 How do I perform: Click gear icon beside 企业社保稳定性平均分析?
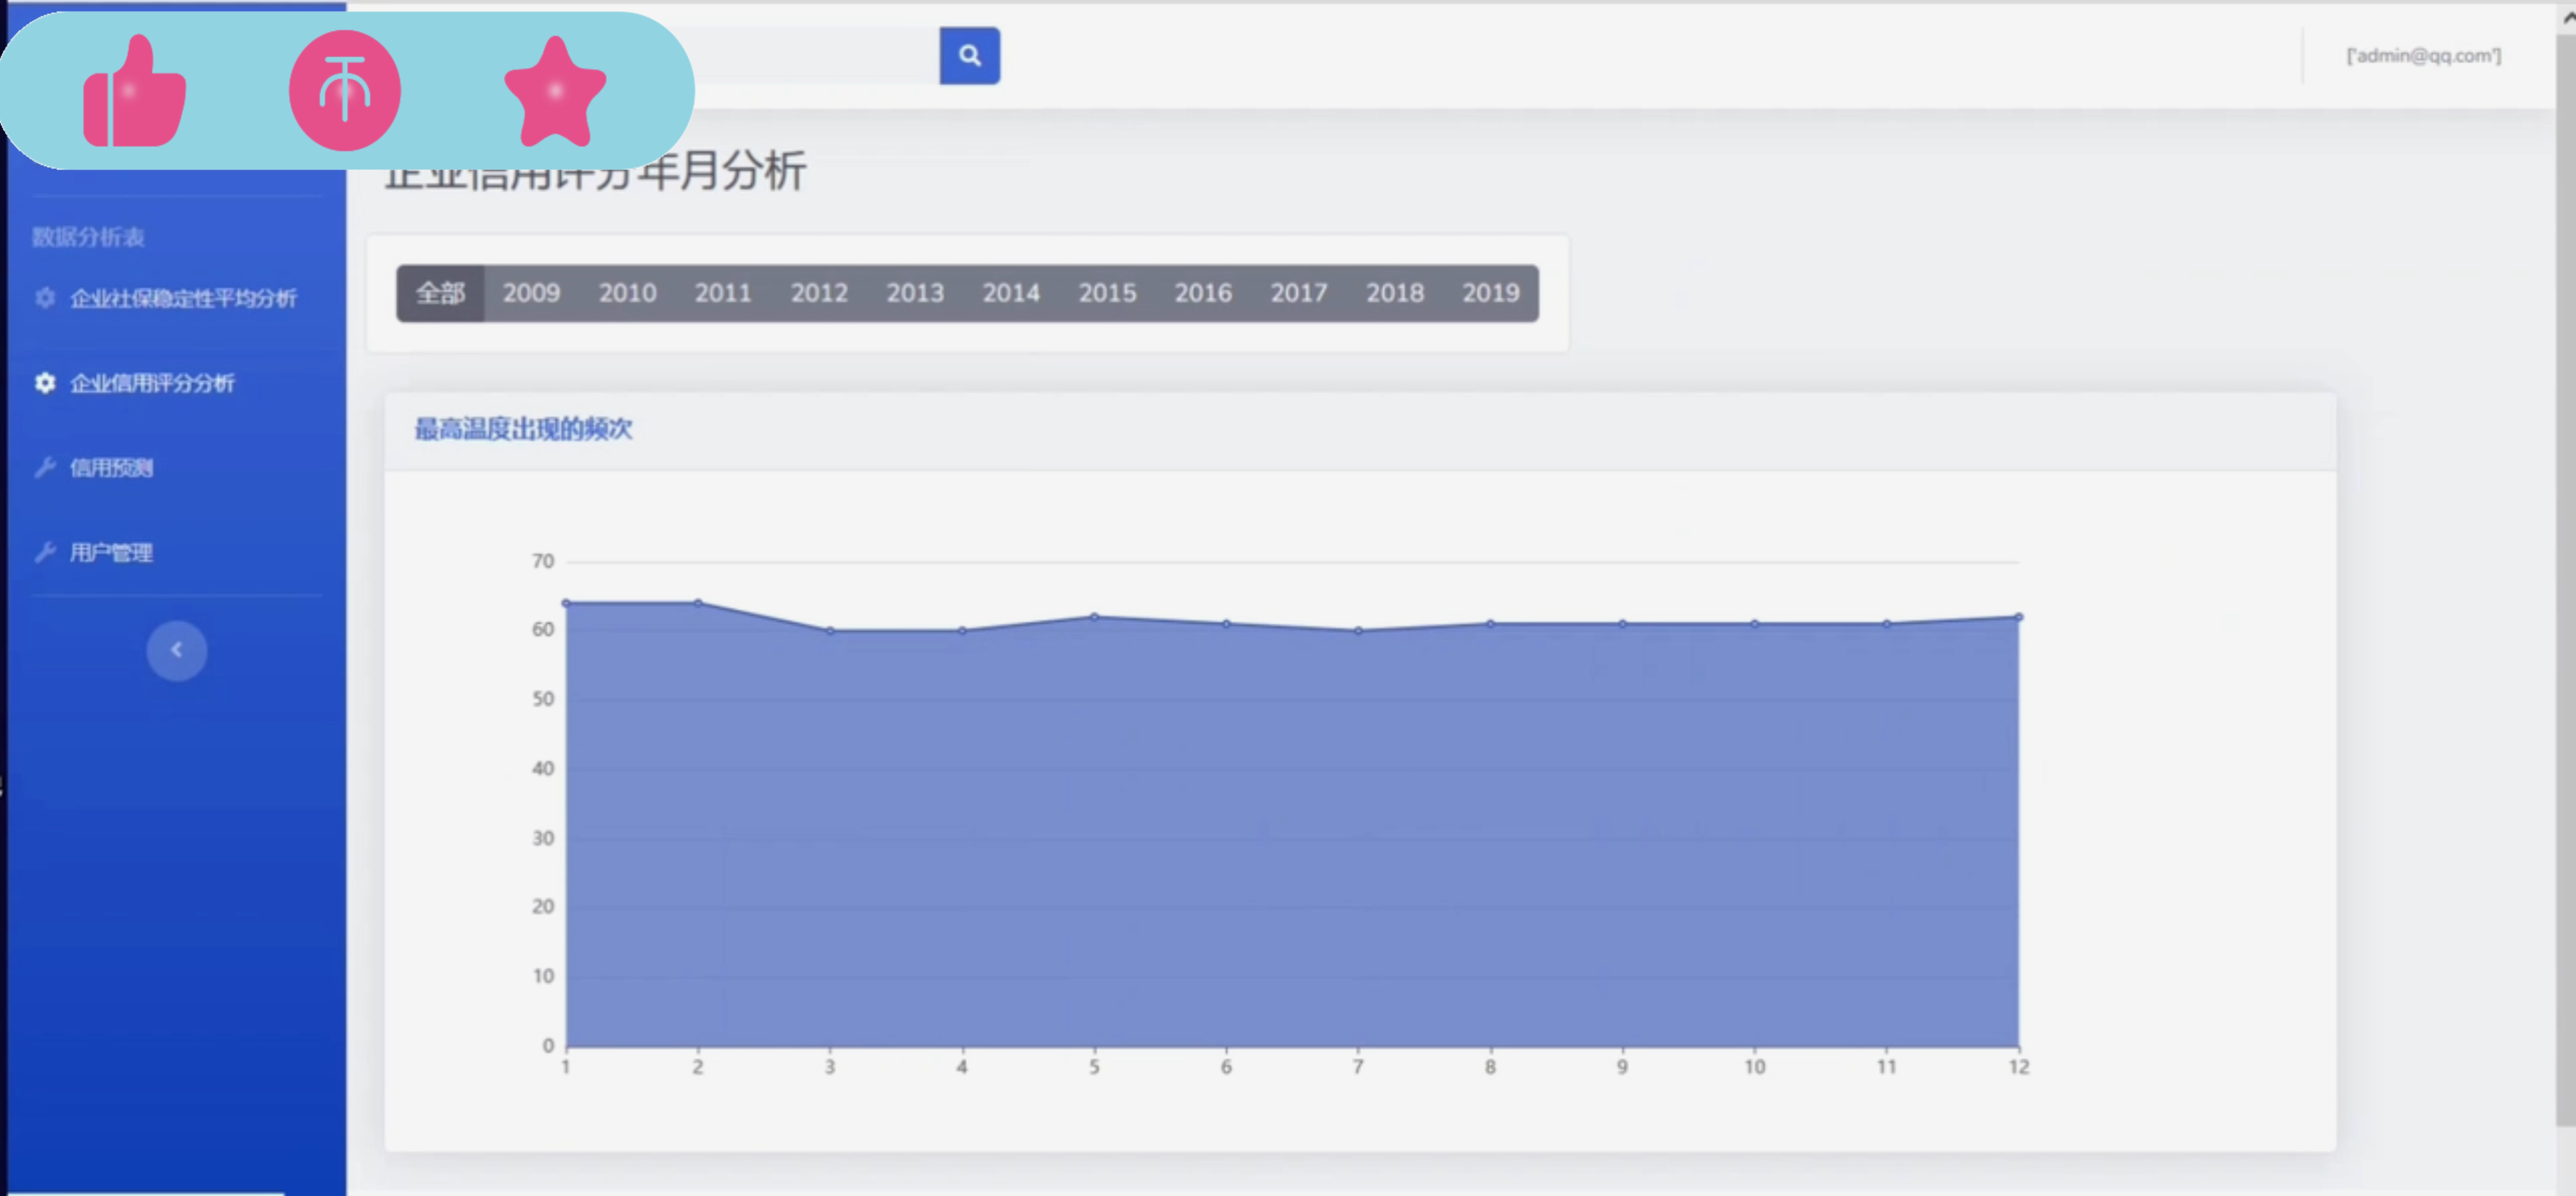(45, 298)
